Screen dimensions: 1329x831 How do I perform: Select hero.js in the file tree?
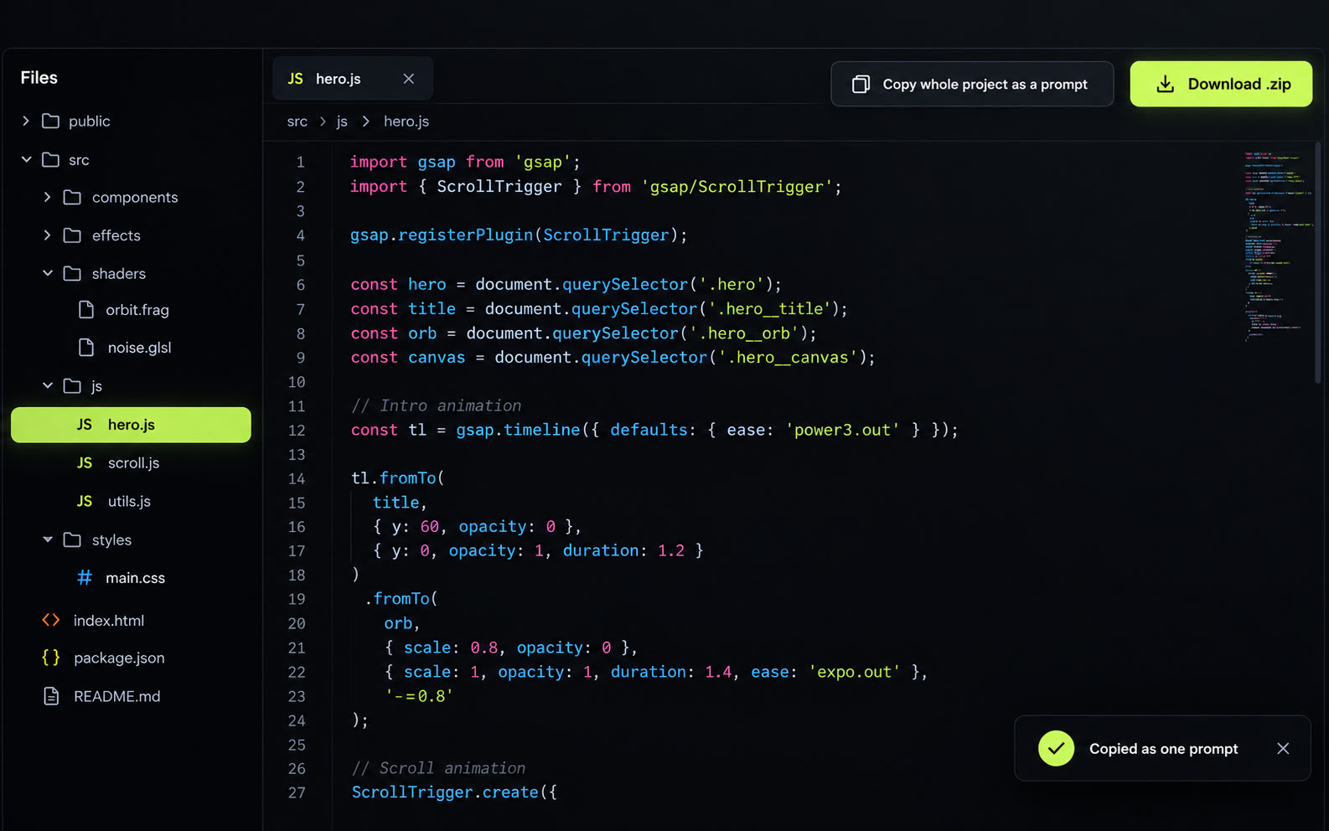point(131,425)
